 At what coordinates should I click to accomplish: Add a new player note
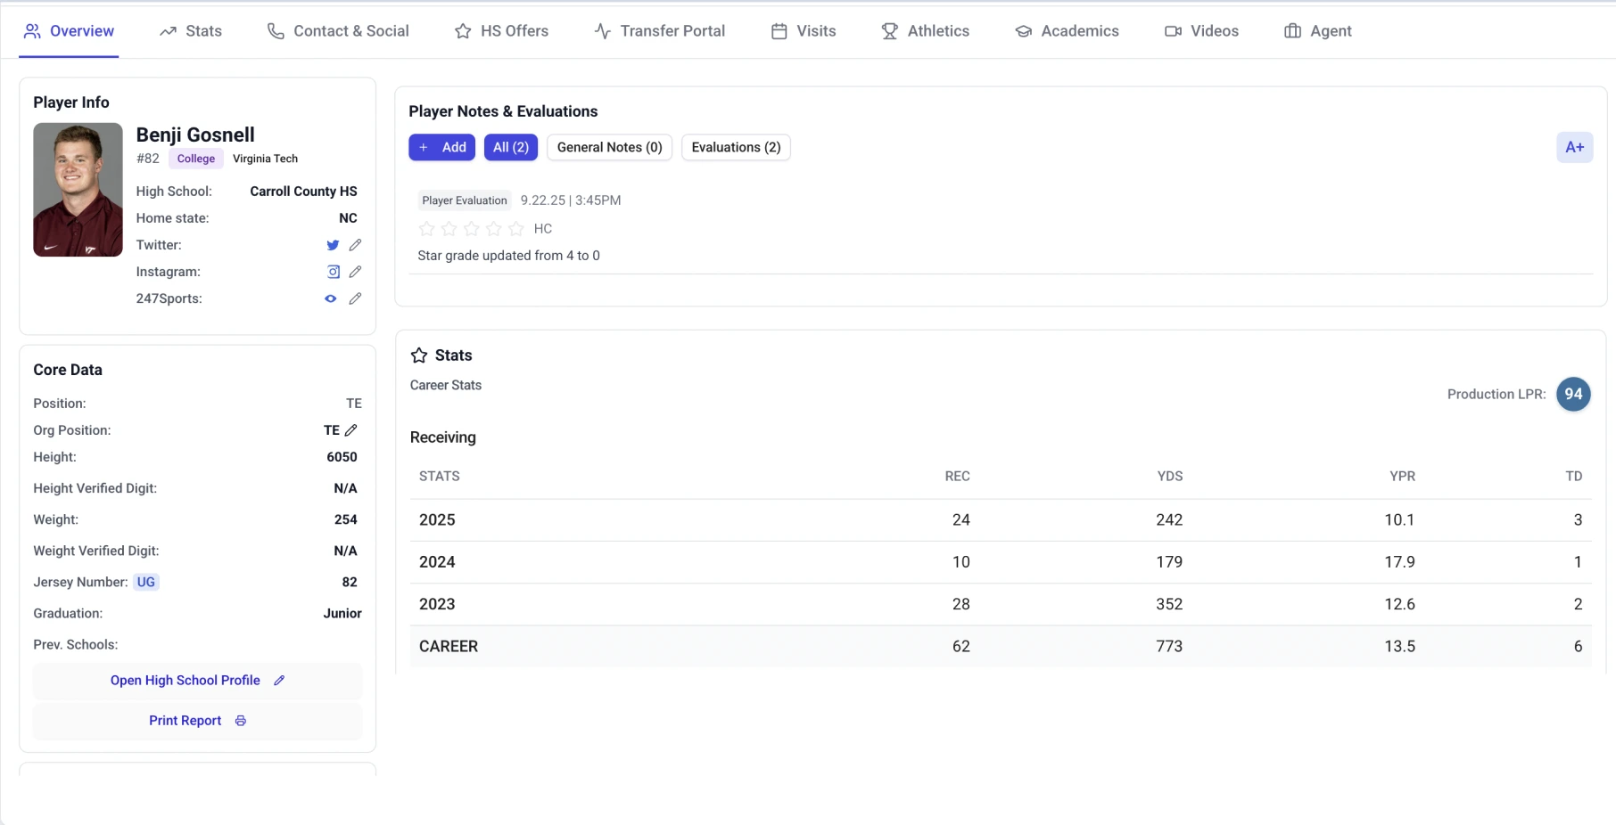[x=442, y=147]
